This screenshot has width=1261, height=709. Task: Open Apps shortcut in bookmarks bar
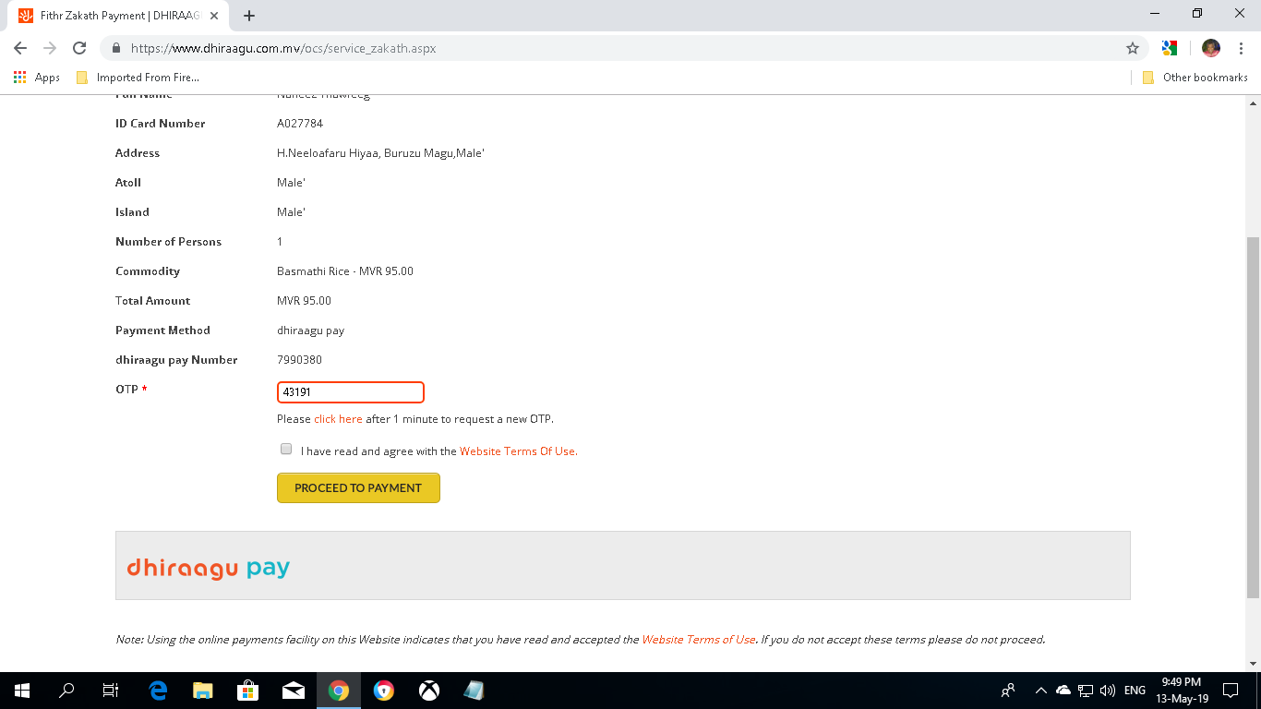tap(37, 78)
